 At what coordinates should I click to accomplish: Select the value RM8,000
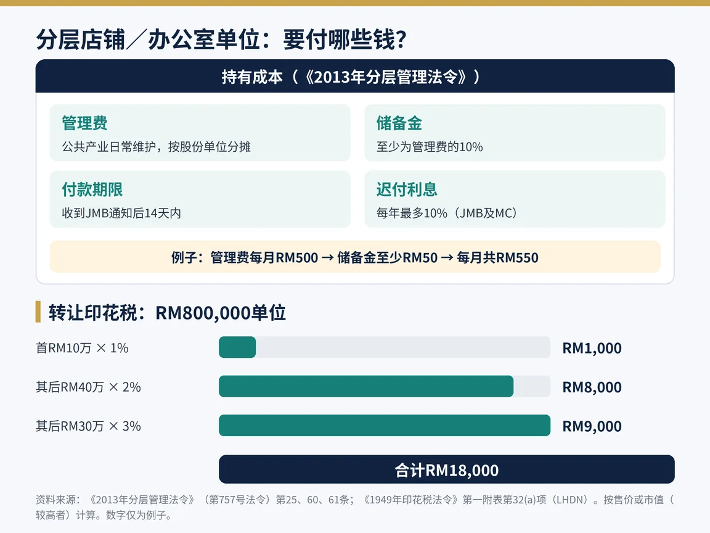pos(592,387)
